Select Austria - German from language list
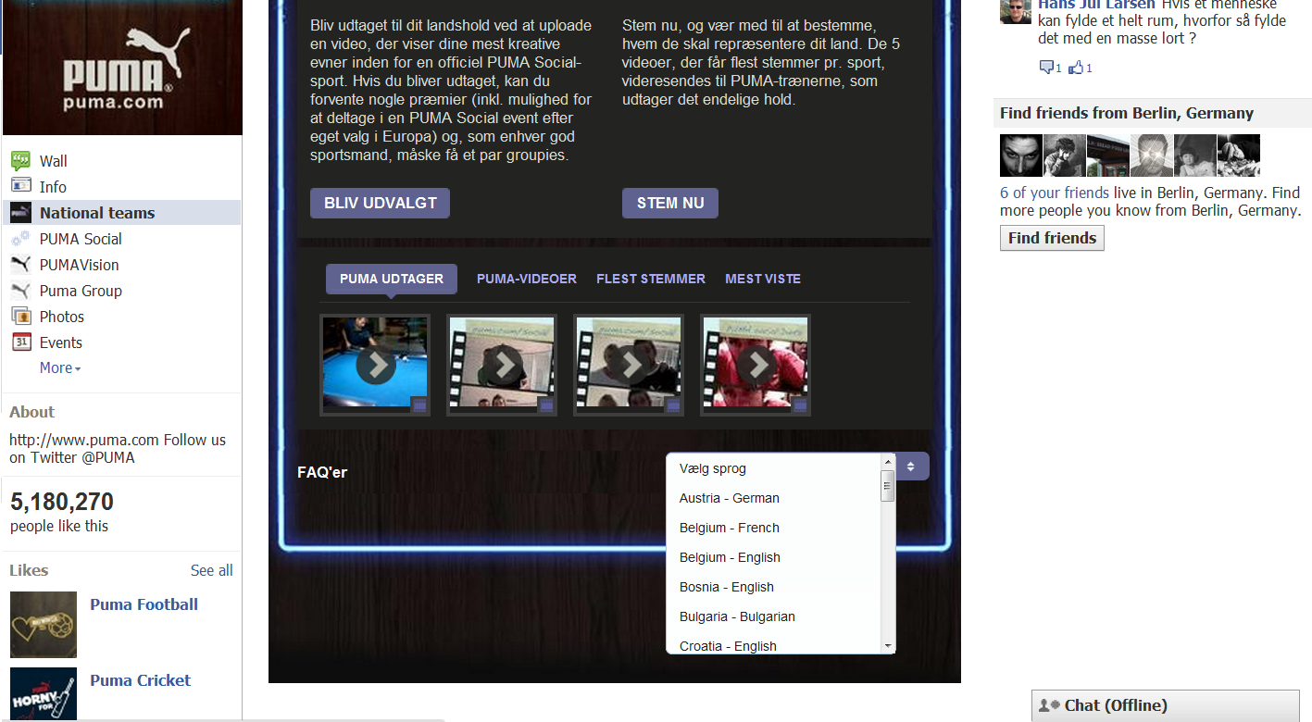This screenshot has width=1312, height=722. (x=730, y=498)
